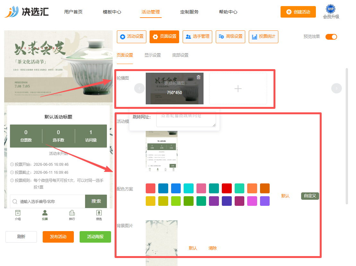This screenshot has height=266, width=356.
Task: Go to previous carousel slide arrow
Action: point(139,88)
